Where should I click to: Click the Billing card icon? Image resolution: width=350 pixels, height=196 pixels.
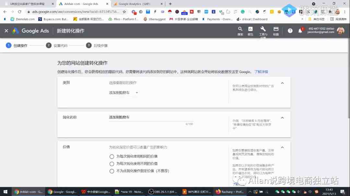276,29
